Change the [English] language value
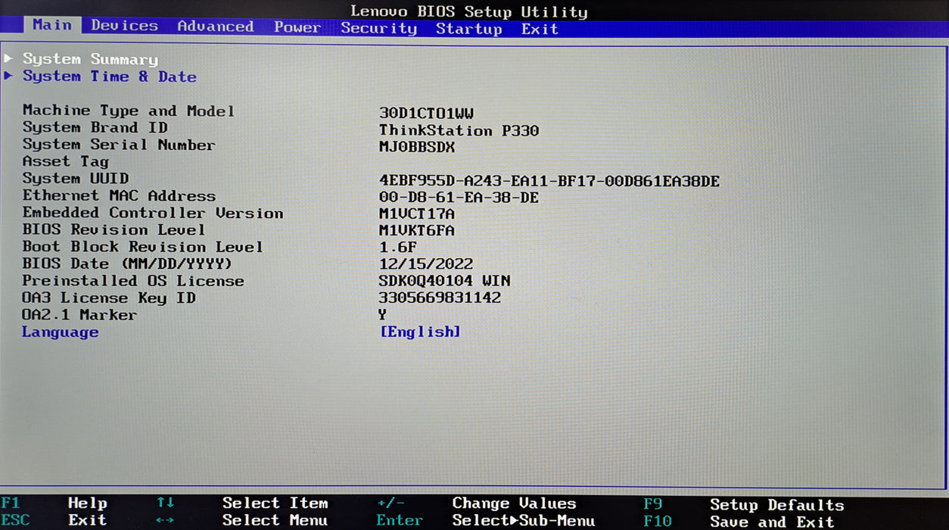 tap(420, 332)
